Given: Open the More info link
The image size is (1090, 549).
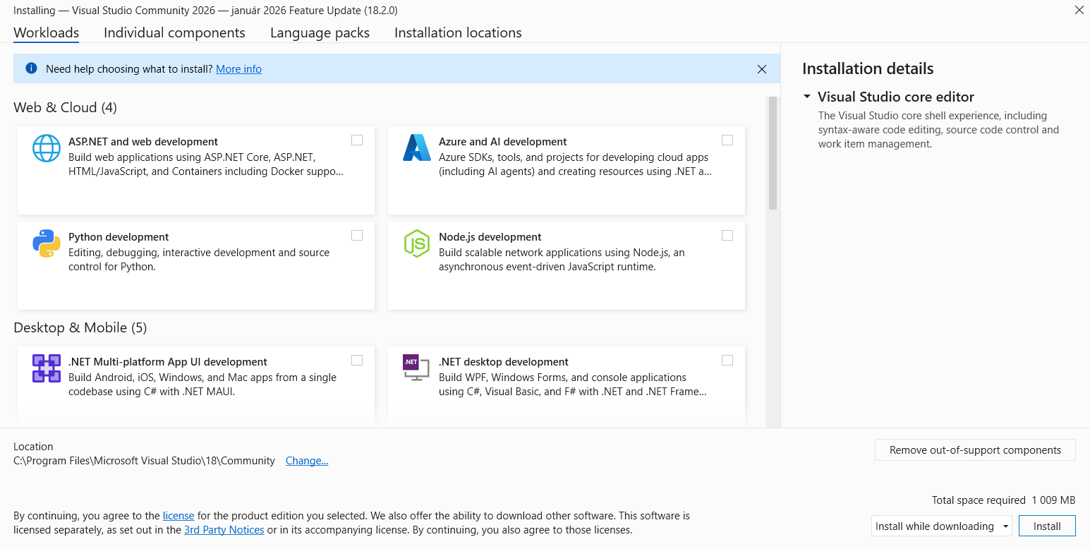Looking at the screenshot, I should coord(238,68).
